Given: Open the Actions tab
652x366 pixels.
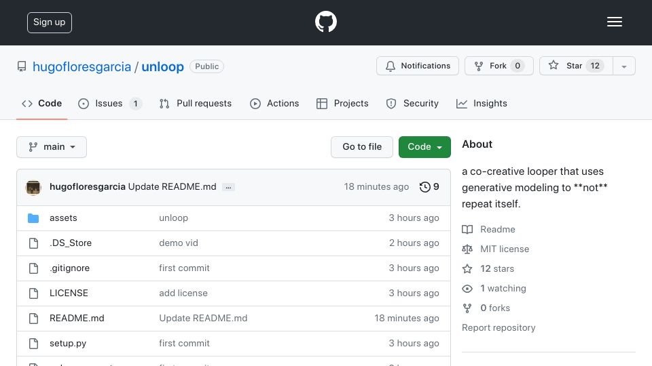Looking at the screenshot, I should (274, 103).
